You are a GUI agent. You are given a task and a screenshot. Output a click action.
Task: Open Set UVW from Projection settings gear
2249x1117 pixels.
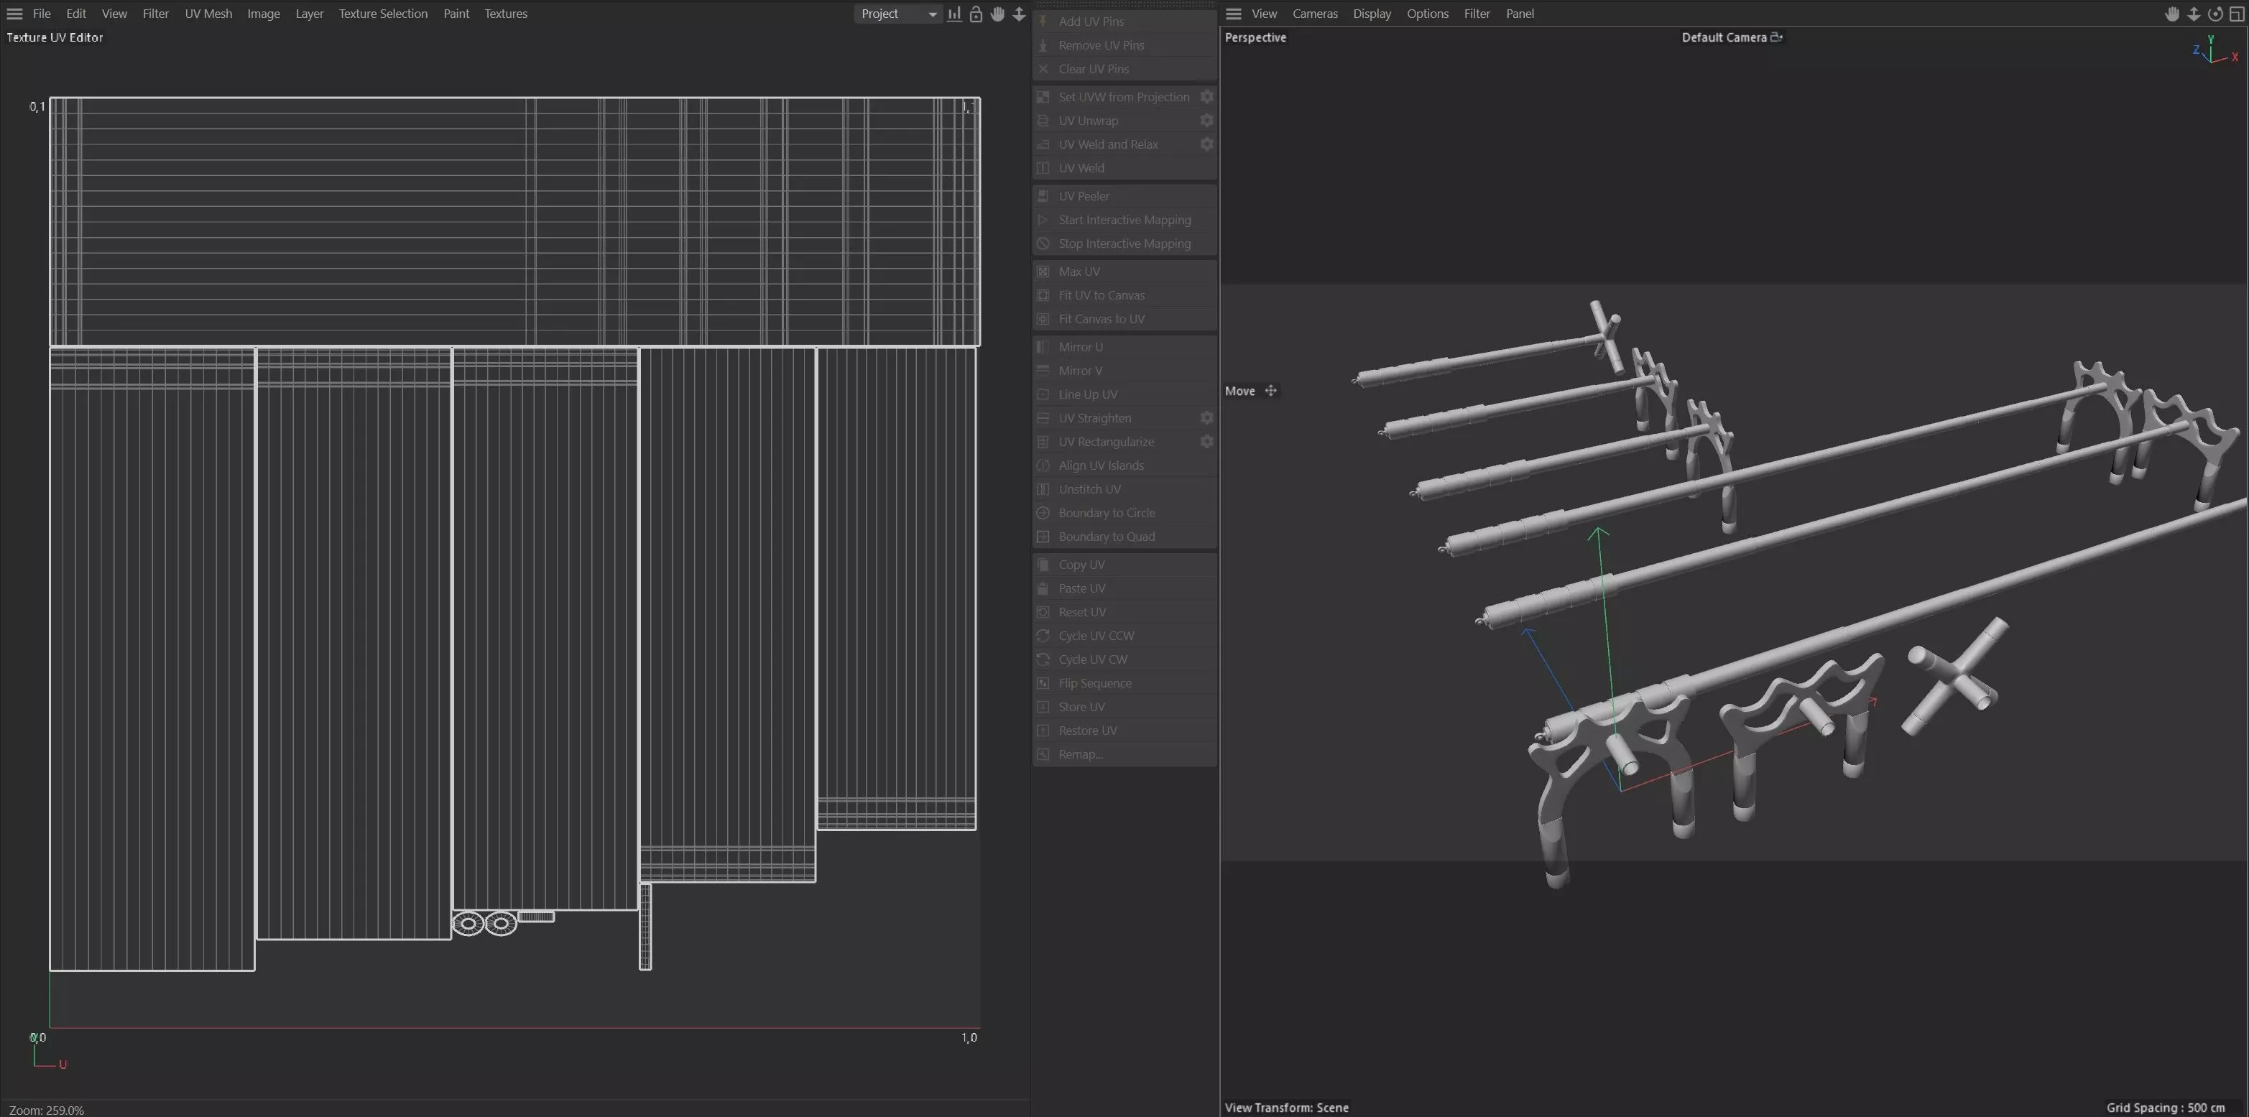pos(1206,97)
